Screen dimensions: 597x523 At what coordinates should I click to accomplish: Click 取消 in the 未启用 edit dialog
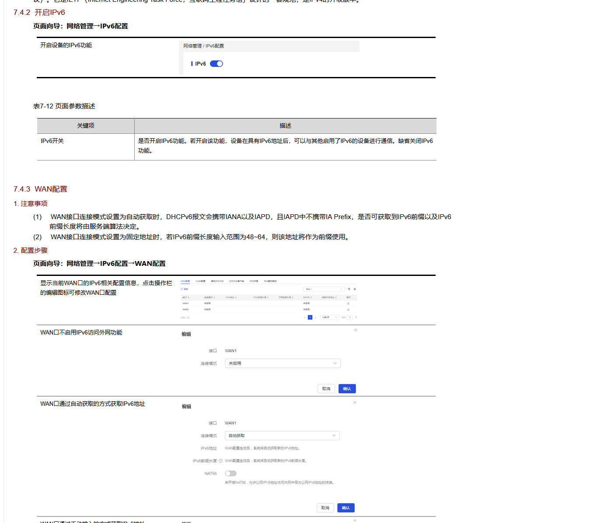[326, 389]
